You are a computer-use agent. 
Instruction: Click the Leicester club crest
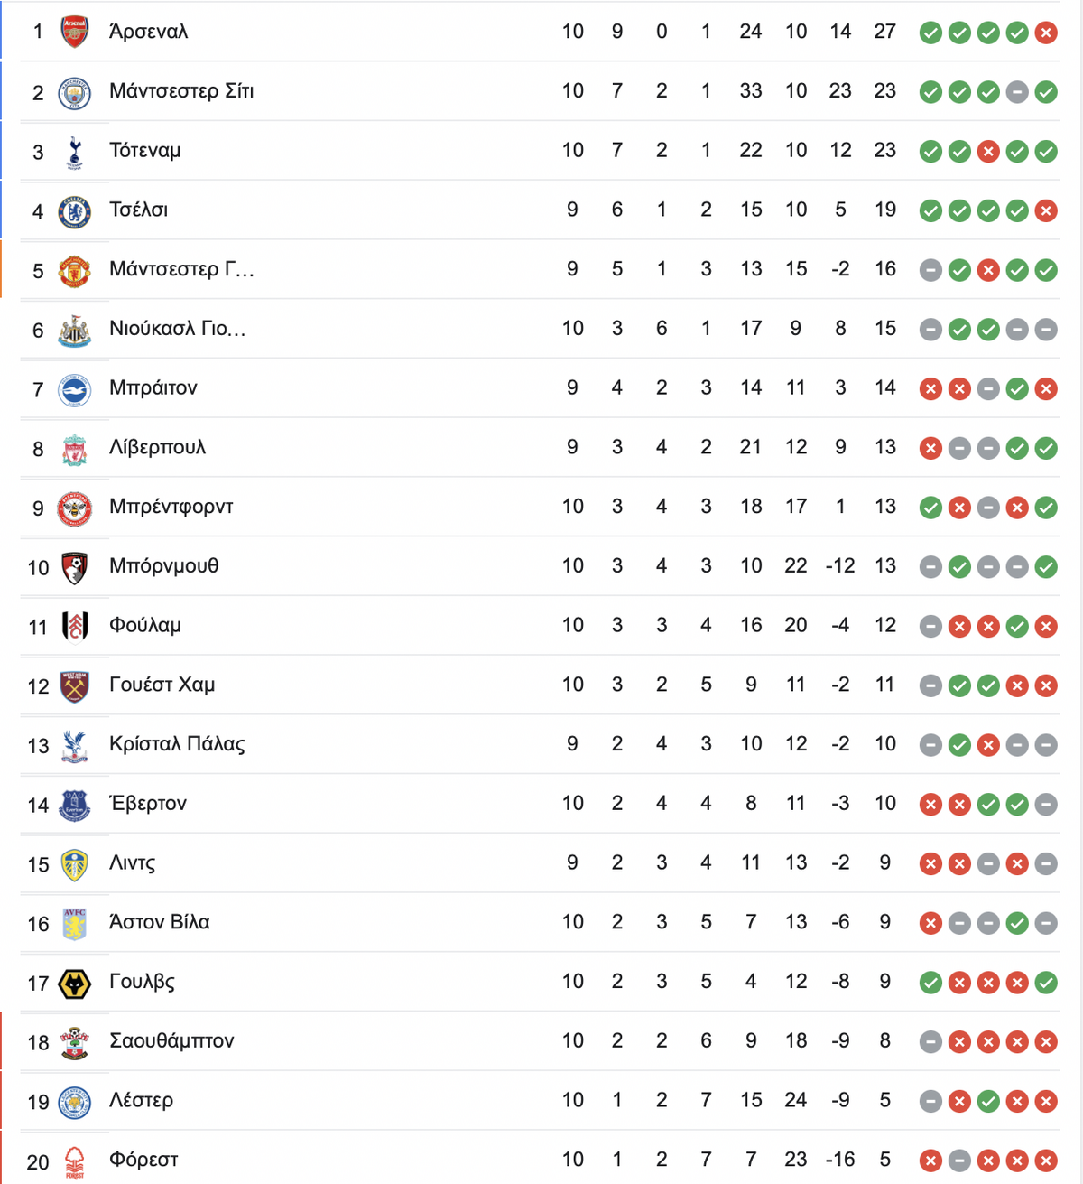click(74, 1102)
